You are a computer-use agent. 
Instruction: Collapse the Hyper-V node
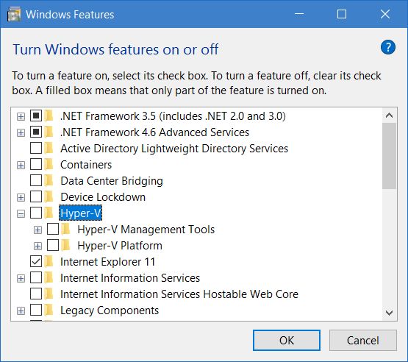tap(21, 214)
